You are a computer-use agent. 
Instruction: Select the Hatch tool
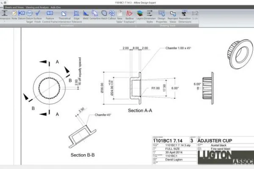coord(104,15)
